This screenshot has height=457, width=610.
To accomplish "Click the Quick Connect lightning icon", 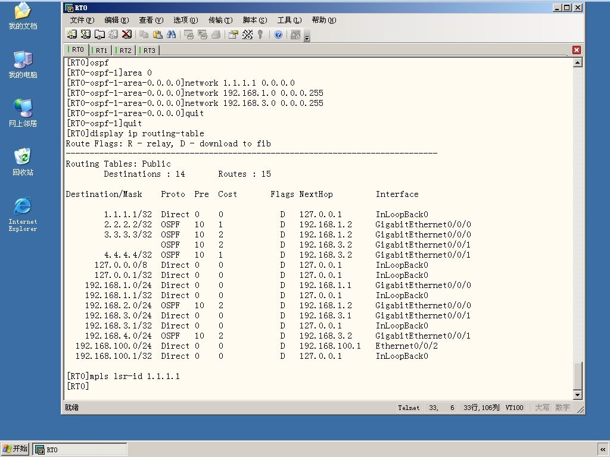I will click(86, 35).
